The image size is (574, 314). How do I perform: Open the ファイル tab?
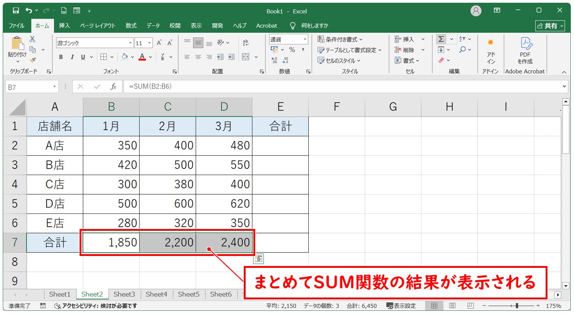17,26
